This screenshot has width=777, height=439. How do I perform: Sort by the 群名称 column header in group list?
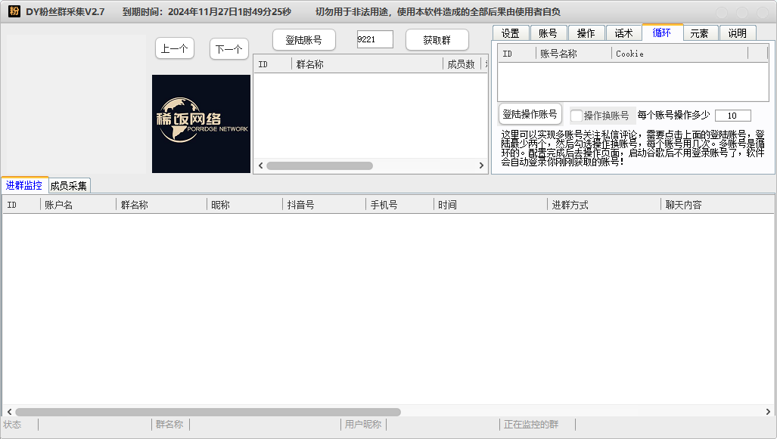click(x=367, y=64)
